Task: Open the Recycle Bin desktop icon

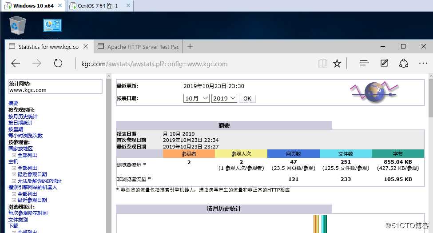Action: [x=18, y=25]
